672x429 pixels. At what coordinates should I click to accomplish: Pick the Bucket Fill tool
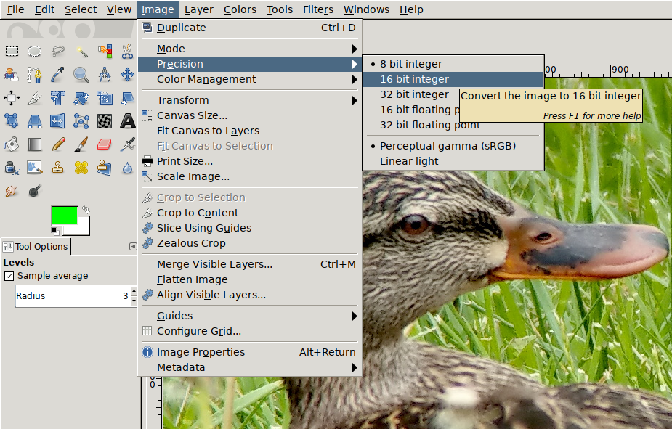[12, 144]
